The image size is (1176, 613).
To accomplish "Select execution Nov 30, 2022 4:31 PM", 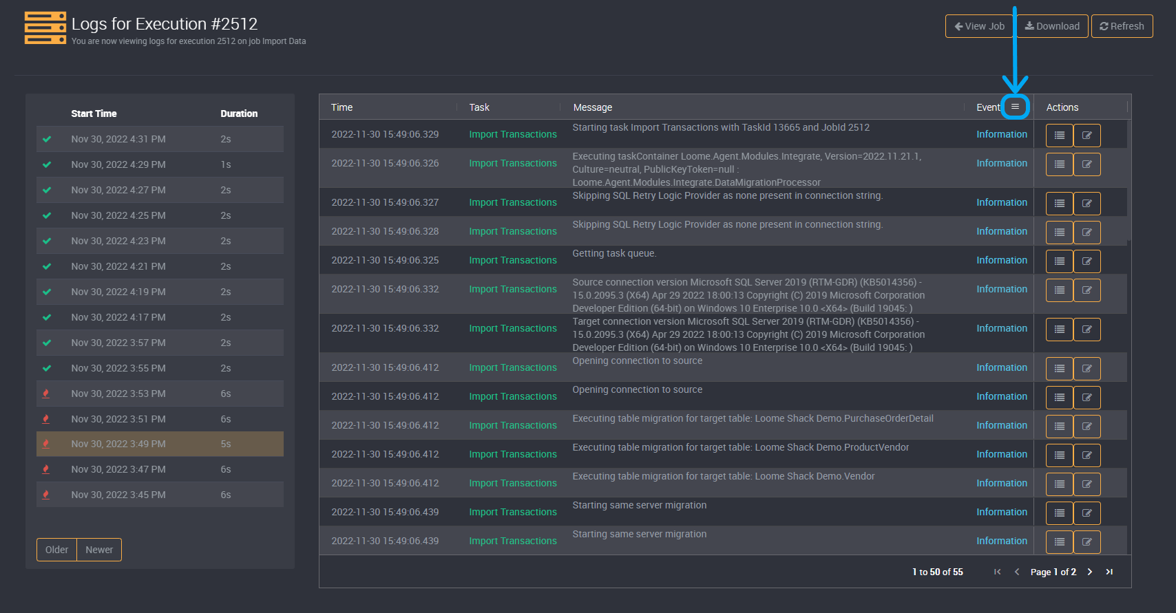I will (160, 139).
